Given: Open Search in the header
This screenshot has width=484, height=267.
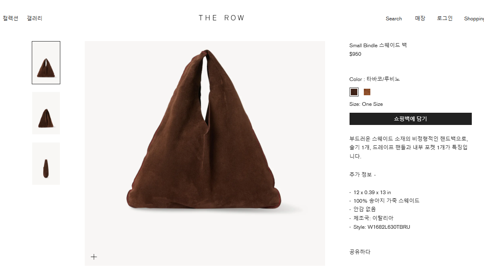Looking at the screenshot, I should click(x=394, y=18).
